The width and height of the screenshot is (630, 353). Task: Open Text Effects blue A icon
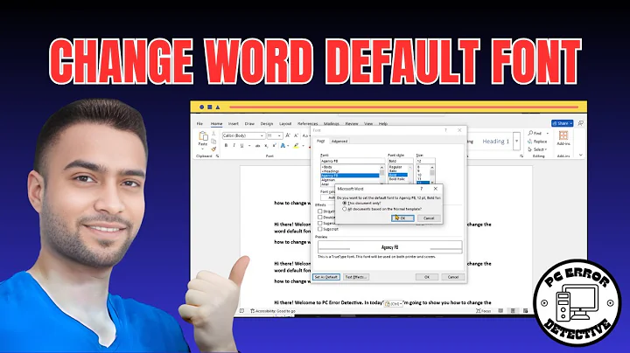pyautogui.click(x=283, y=146)
